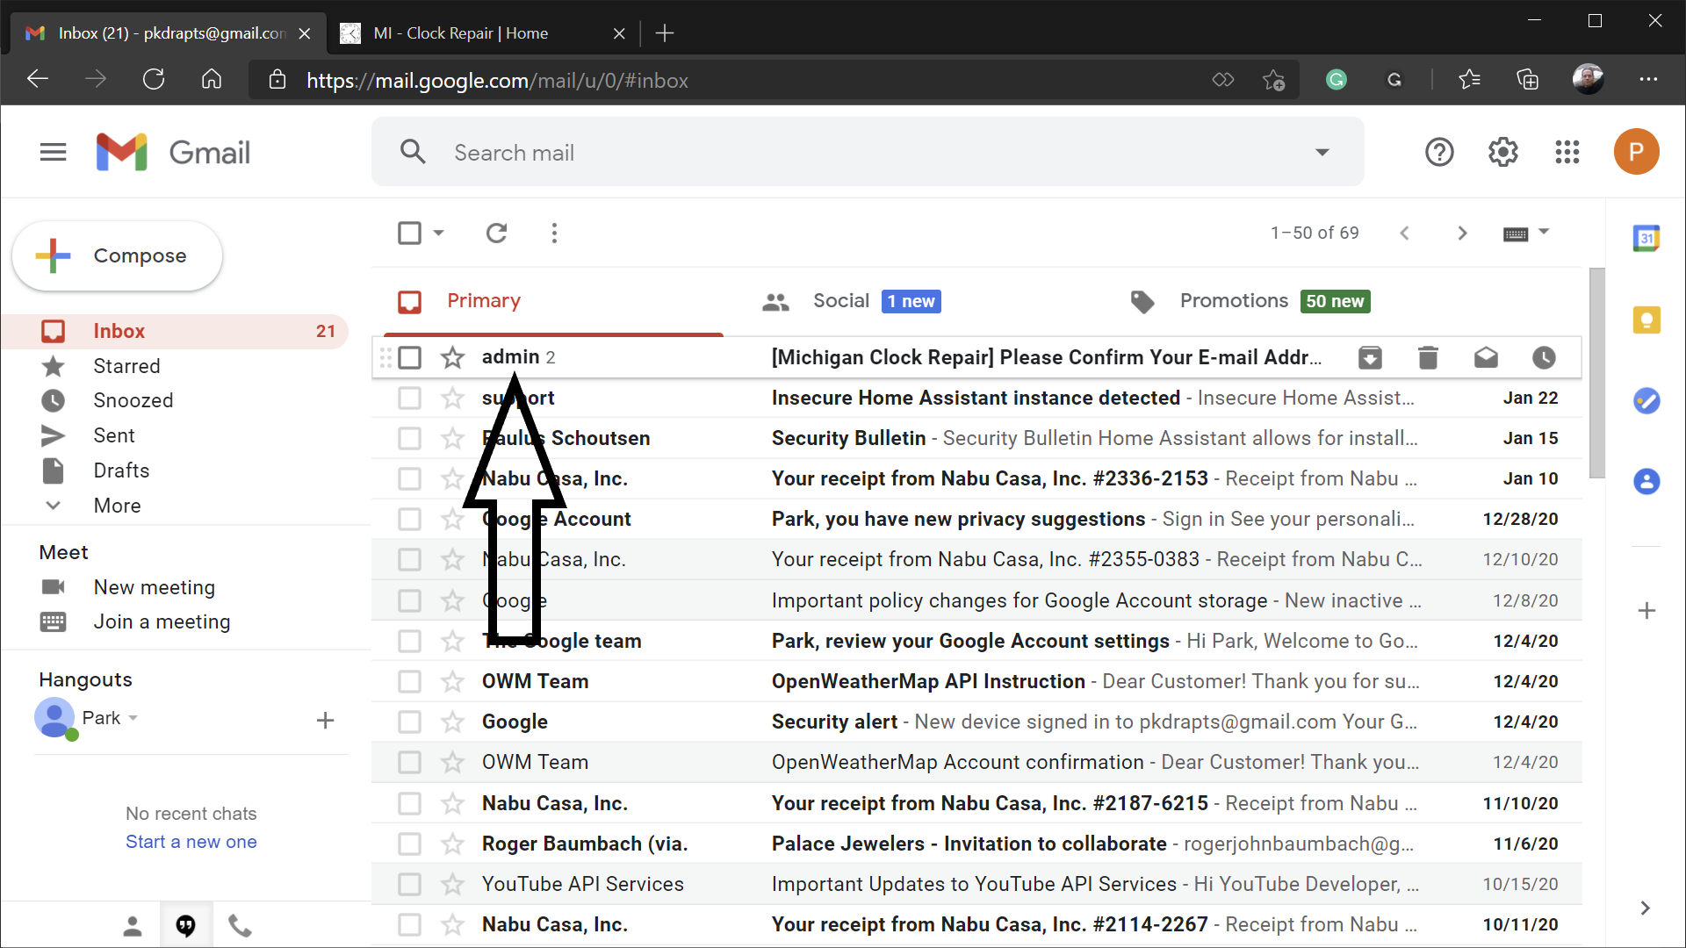This screenshot has width=1686, height=948.
Task: Go to the next page of emails
Action: click(1462, 233)
